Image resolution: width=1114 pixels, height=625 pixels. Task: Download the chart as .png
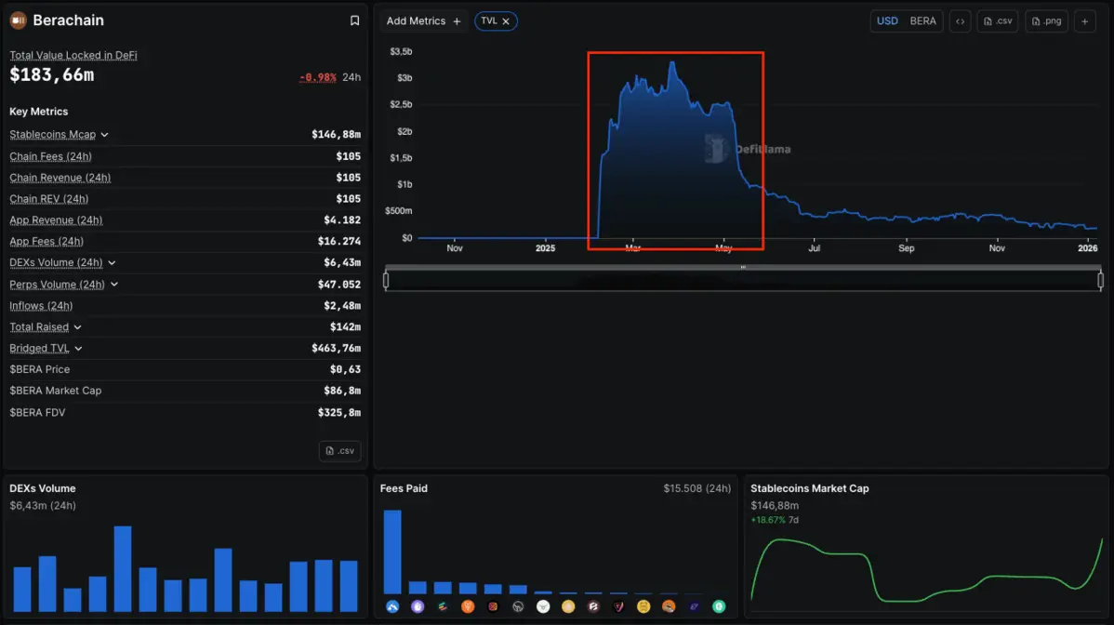[1046, 21]
